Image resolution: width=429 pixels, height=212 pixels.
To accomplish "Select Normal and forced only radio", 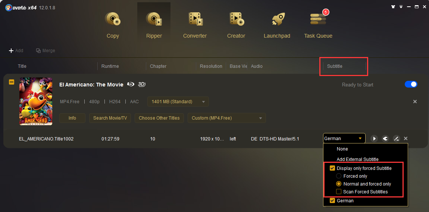I will click(x=339, y=184).
